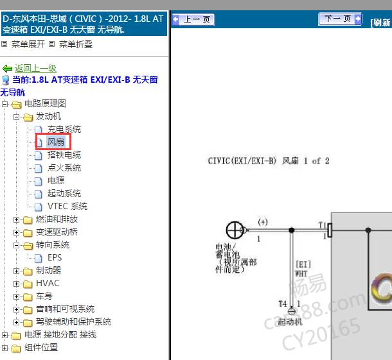
Task: Expand the 驾驶辅助和保护系统 folder
Action: (16, 322)
